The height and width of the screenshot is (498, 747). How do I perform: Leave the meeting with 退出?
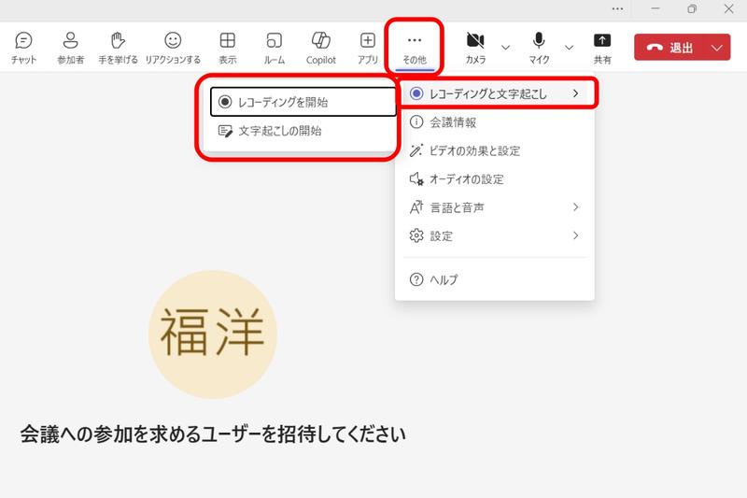click(669, 47)
